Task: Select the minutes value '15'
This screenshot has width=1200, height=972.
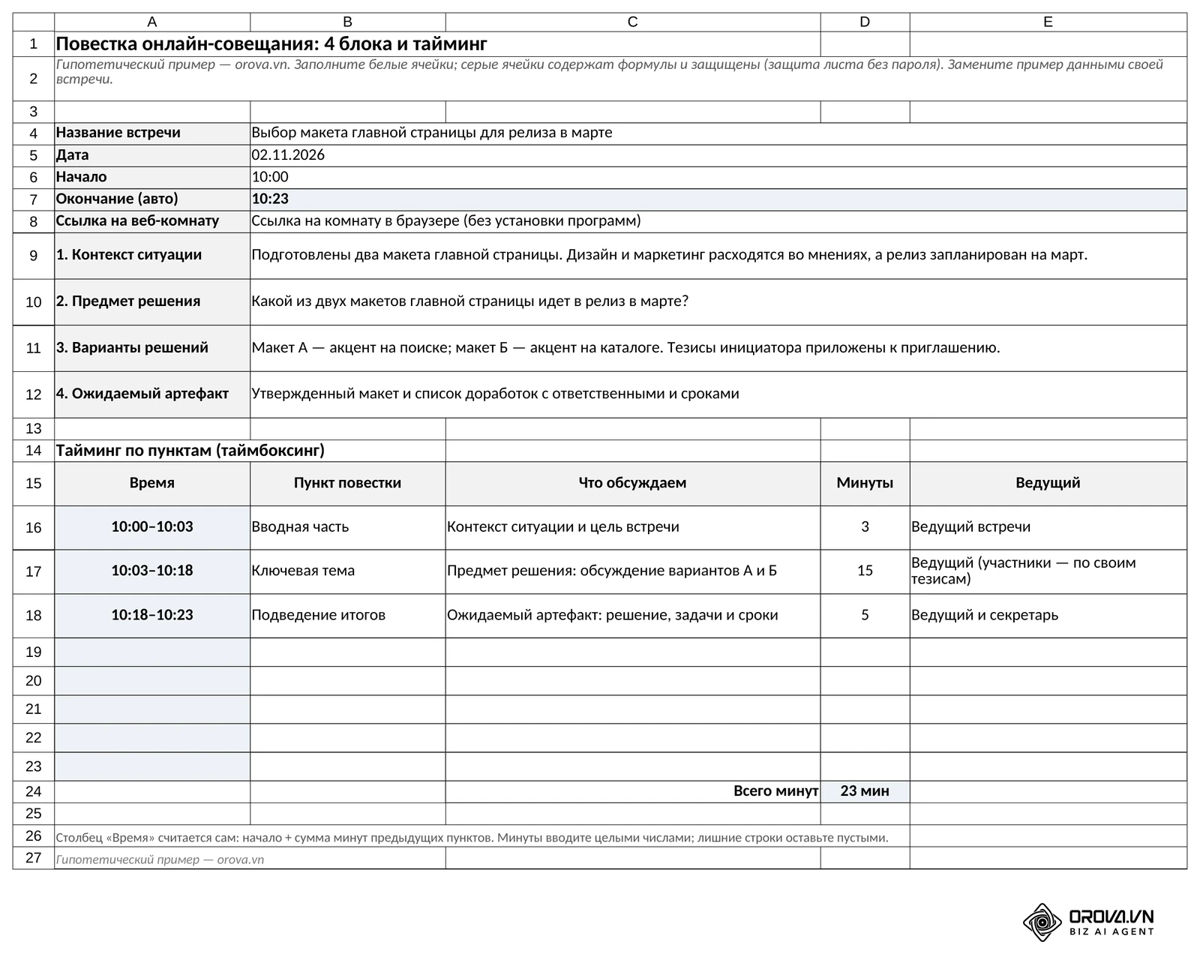Action: coord(865,571)
